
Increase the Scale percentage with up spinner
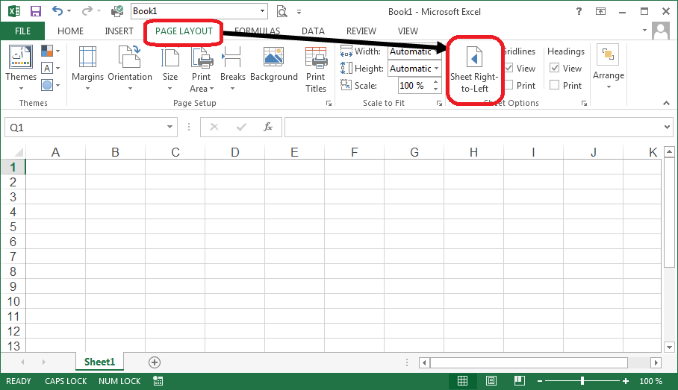(x=436, y=82)
